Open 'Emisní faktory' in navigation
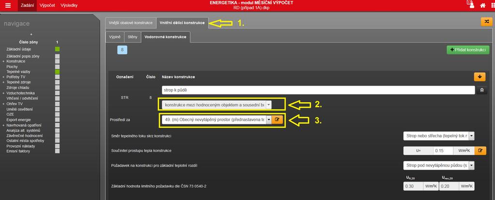 18,151
